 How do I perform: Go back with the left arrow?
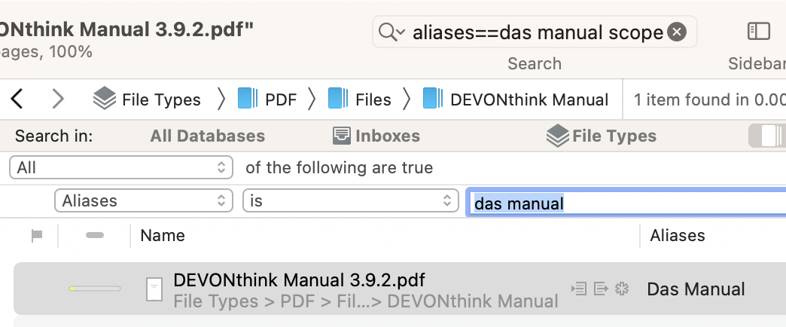click(17, 99)
